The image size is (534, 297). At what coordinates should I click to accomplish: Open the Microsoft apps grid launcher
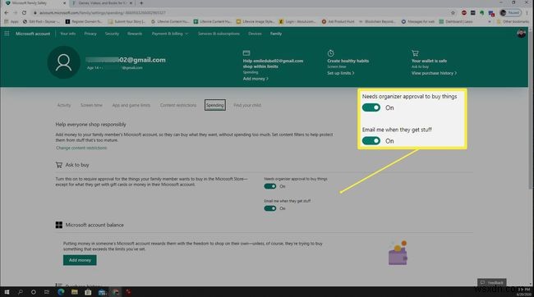point(7,34)
